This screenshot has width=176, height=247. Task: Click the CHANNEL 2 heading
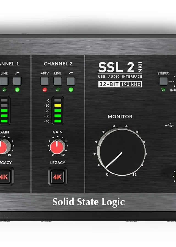coord(58,64)
